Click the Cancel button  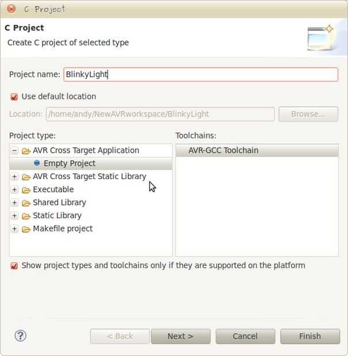[x=245, y=336]
